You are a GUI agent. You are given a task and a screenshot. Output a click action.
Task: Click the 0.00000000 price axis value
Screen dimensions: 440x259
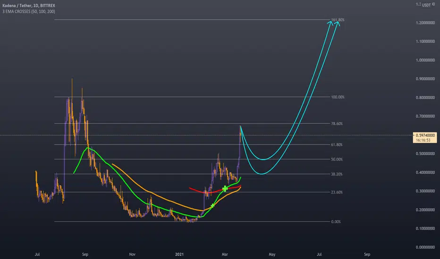pyautogui.click(x=425, y=247)
